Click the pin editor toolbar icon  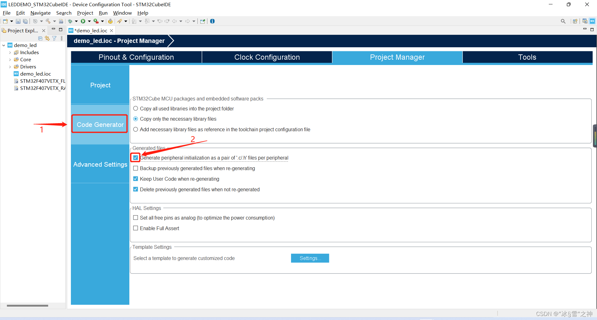[x=203, y=21]
